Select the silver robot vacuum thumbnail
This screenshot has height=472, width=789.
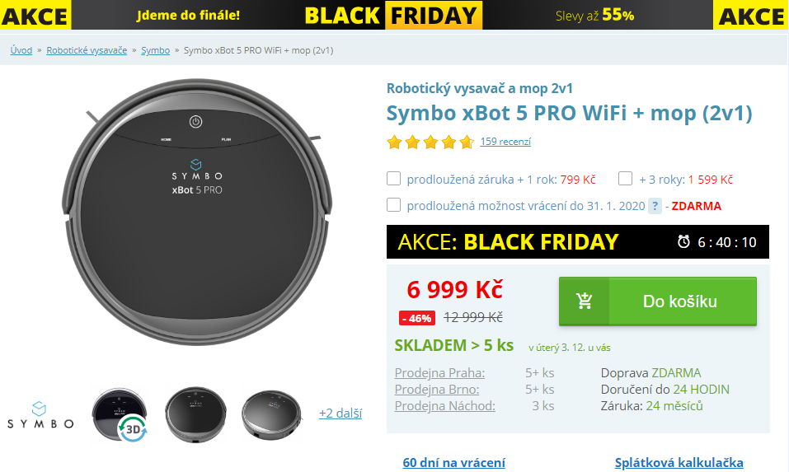click(272, 415)
